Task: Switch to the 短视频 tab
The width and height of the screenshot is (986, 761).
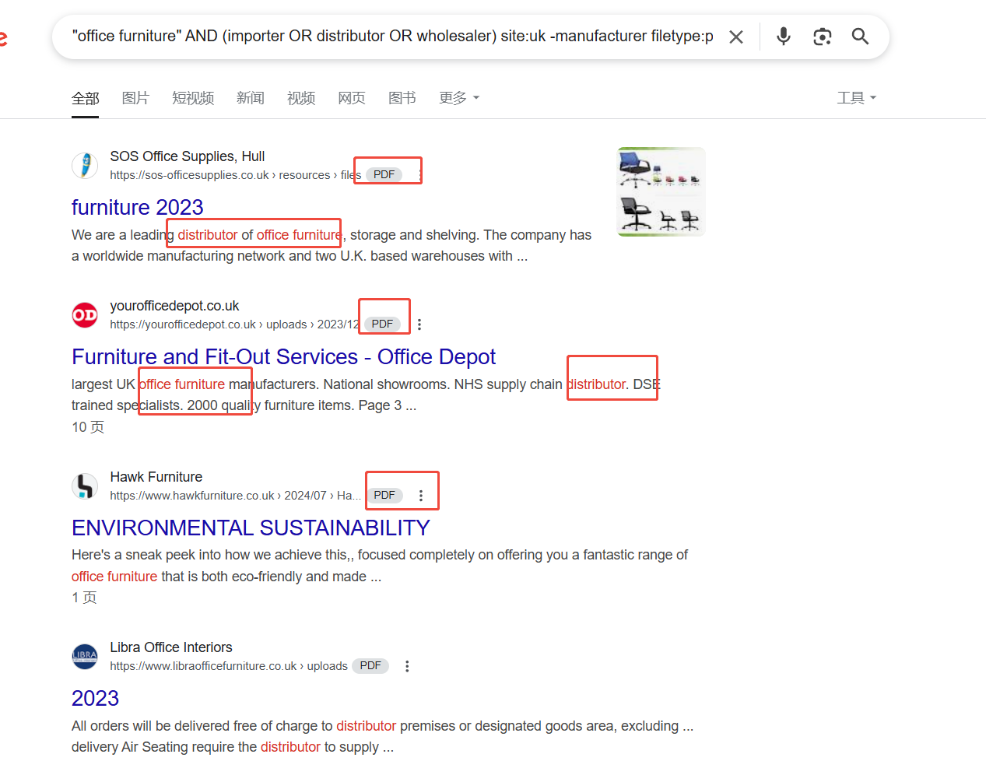Action: pyautogui.click(x=193, y=98)
